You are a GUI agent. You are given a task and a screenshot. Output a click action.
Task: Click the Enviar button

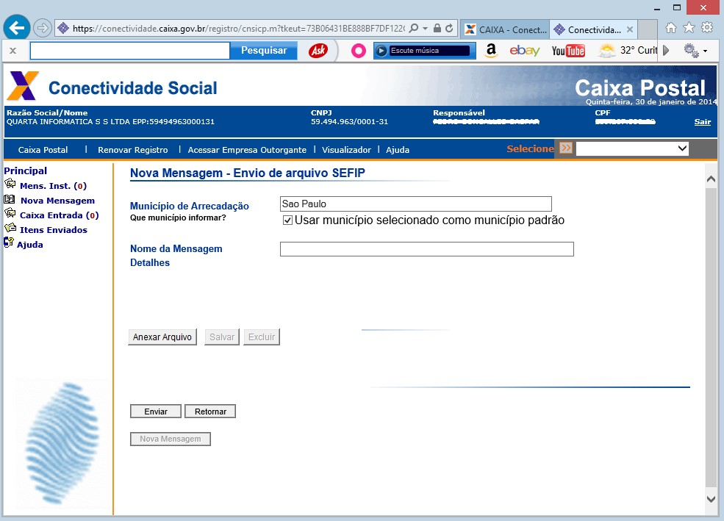coord(156,412)
